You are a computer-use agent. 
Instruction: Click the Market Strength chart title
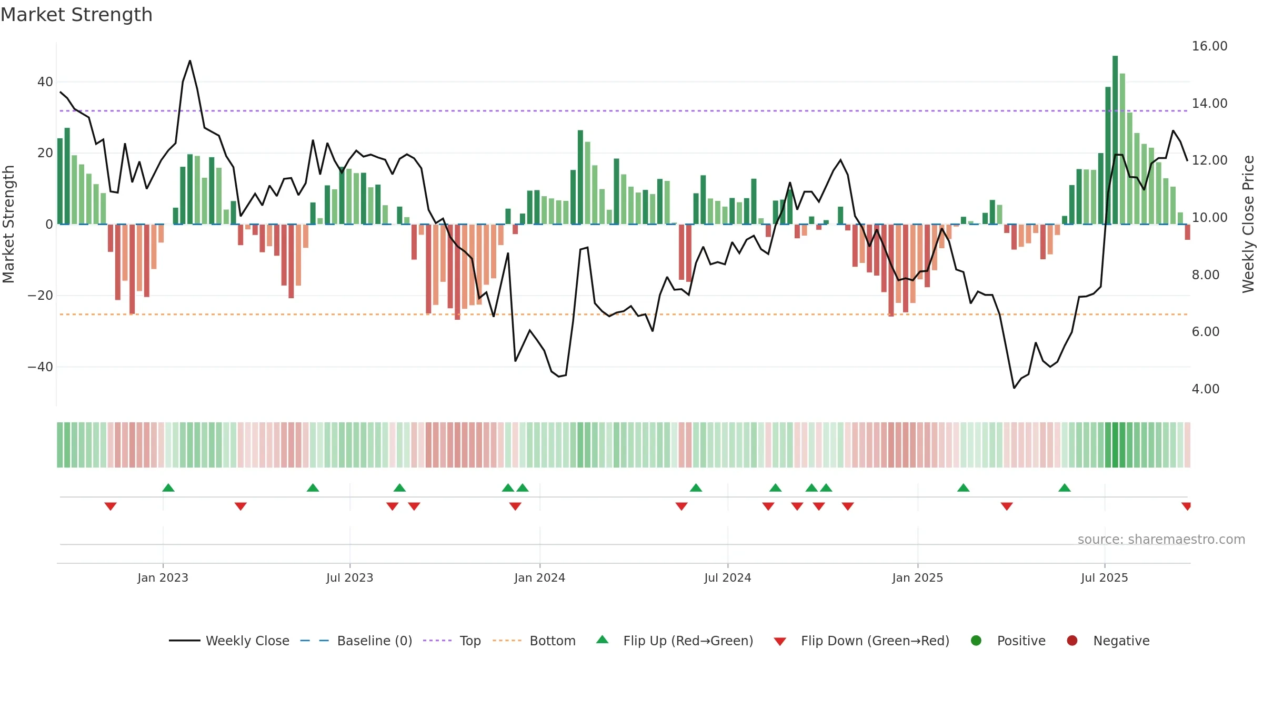[x=76, y=15]
